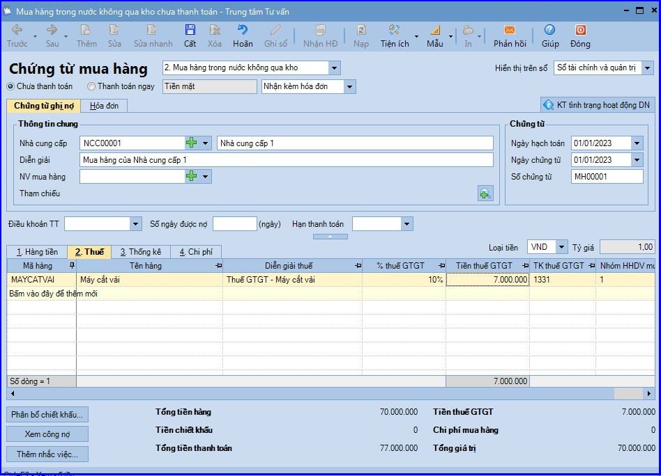Open the Tiện ích utilities tool
Screen dimensions: 661x476
click(x=395, y=35)
